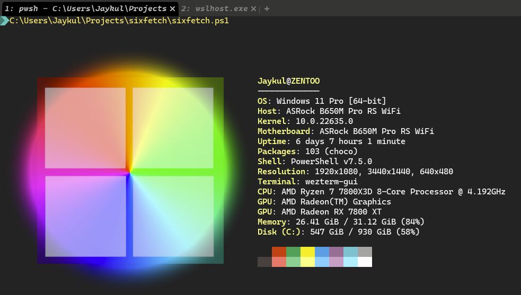Click the Motherboard ASRock line

(346, 131)
